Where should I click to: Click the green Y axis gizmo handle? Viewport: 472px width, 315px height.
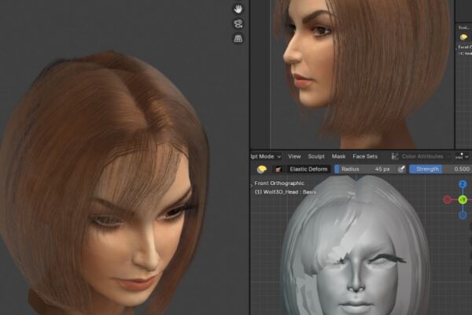(463, 199)
